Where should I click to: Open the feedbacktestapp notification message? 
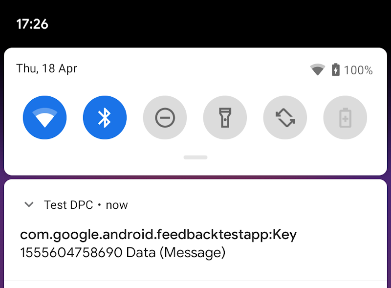pos(158,243)
